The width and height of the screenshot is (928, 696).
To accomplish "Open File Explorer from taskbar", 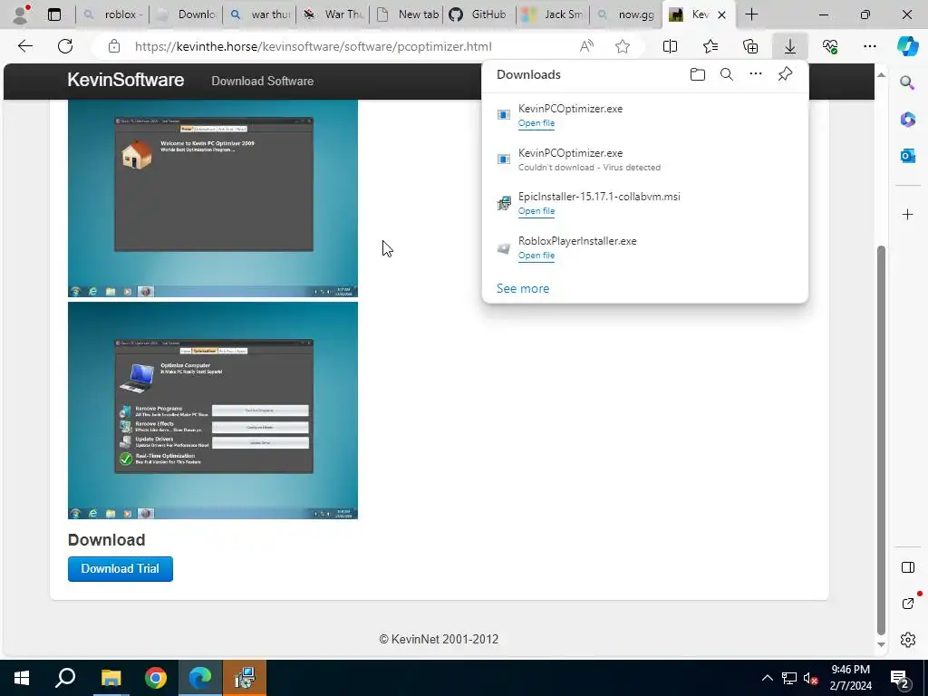I will pyautogui.click(x=111, y=678).
